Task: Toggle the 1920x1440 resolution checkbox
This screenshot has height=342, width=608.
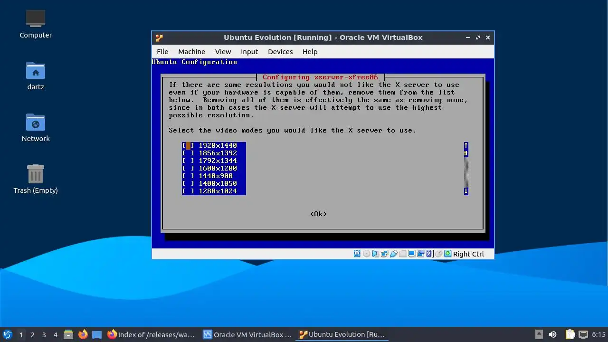Action: click(x=188, y=145)
